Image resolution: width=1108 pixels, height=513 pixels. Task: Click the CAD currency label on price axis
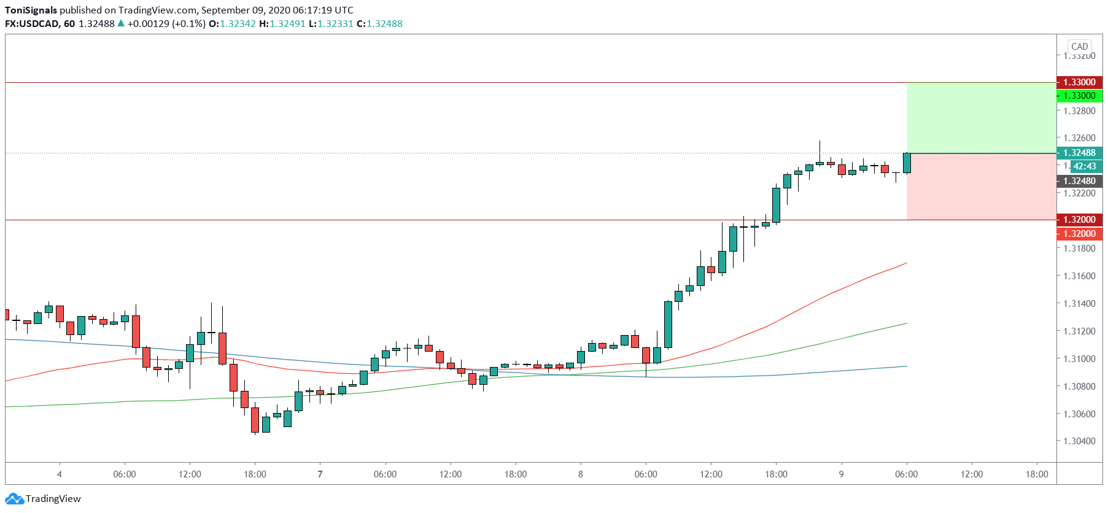1079,47
